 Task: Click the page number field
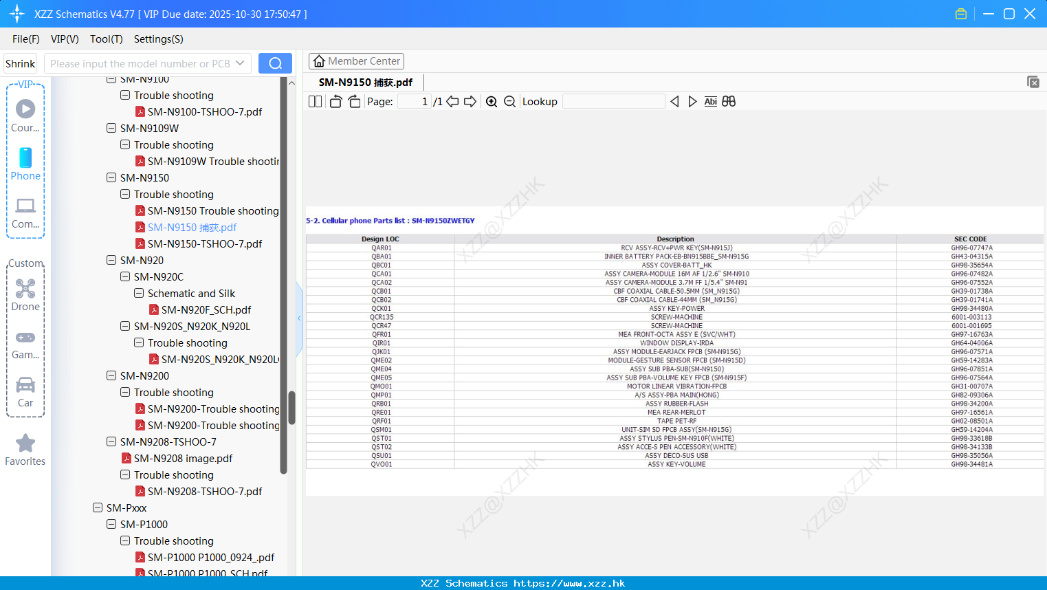click(x=415, y=101)
